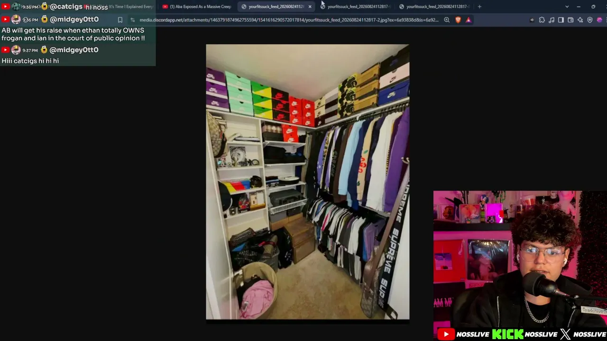
Task: Switch to the last yourfitssuck_feed tab
Action: pos(434,7)
